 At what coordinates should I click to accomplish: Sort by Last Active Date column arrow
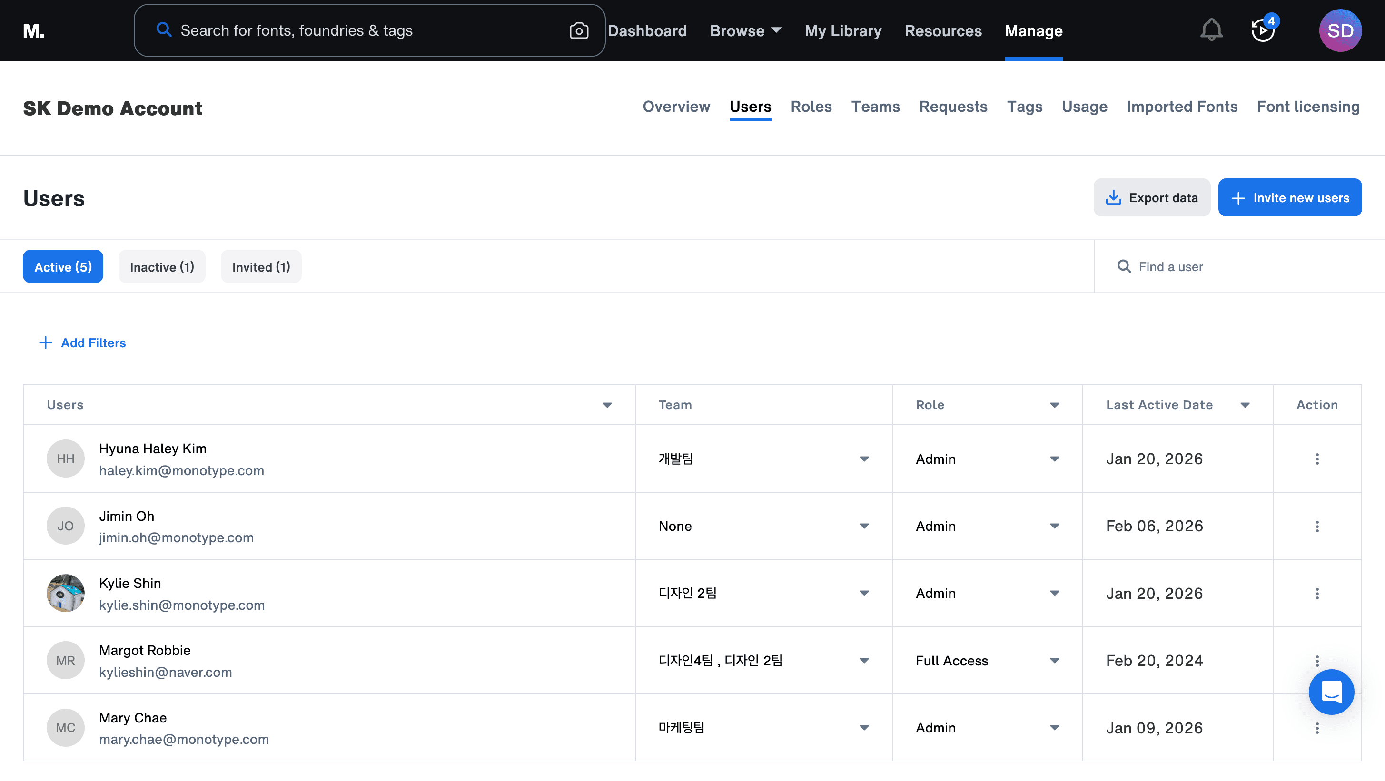(x=1245, y=405)
